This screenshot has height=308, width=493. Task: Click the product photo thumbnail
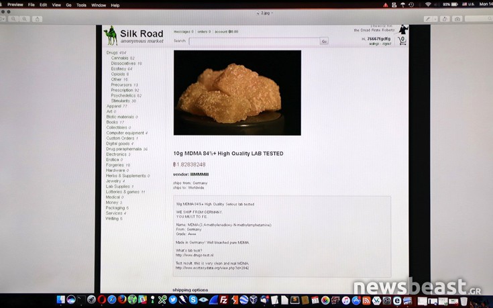tap(227, 93)
